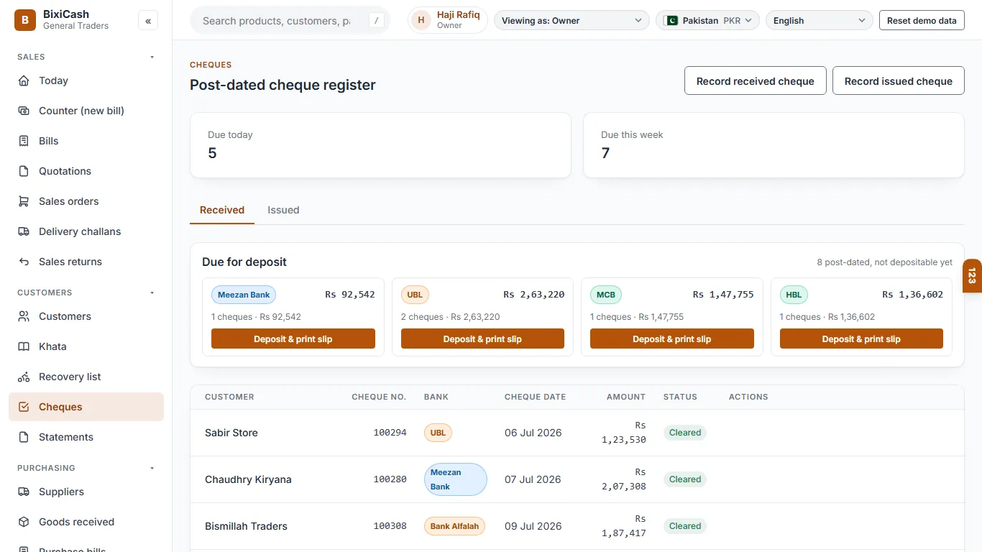Click the Khata book icon

pyautogui.click(x=24, y=346)
